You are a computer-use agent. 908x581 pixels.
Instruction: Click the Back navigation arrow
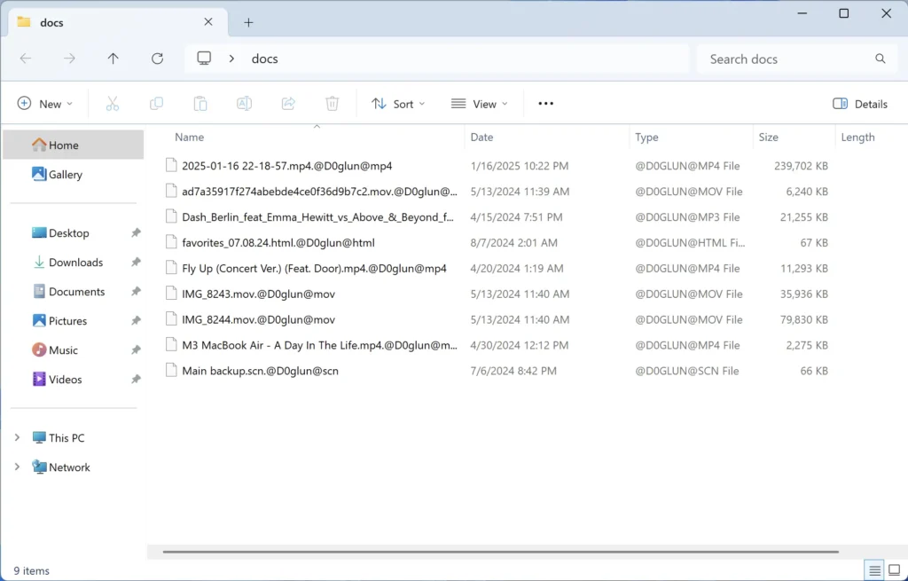pyautogui.click(x=26, y=59)
